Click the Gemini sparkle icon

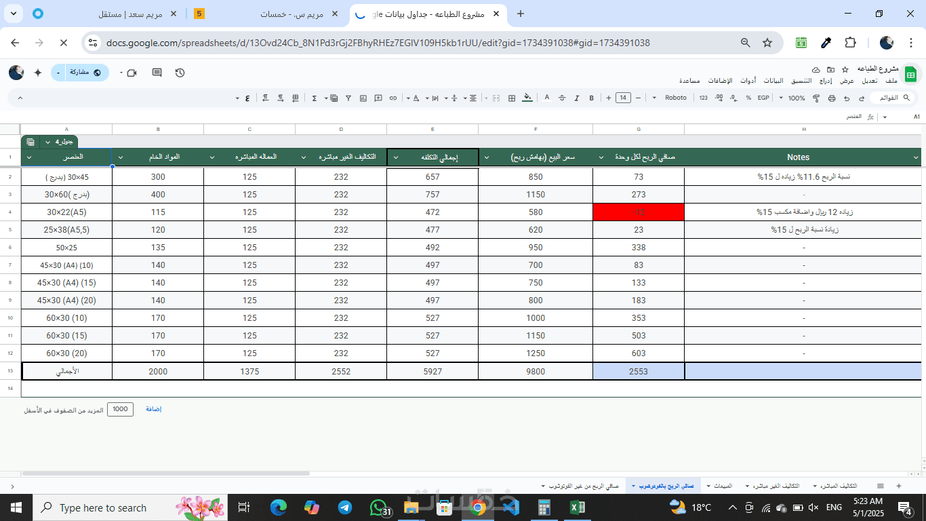tap(38, 73)
